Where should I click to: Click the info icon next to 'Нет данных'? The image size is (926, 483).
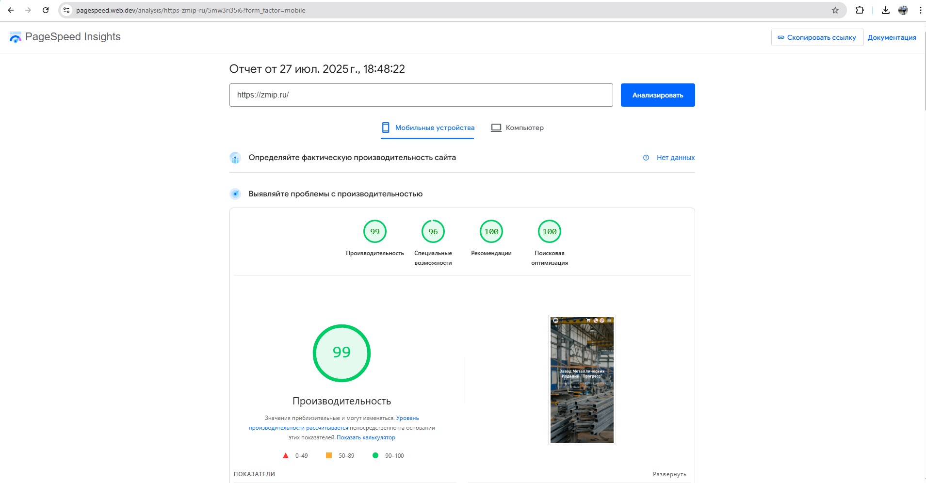pyautogui.click(x=646, y=158)
